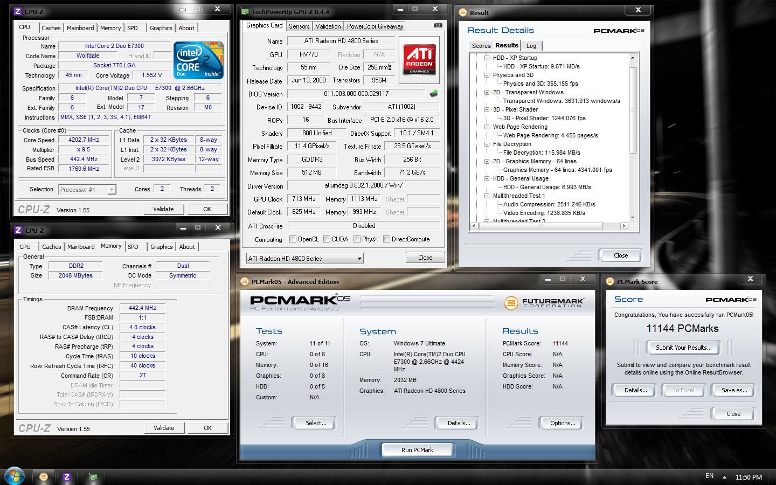Open Validation tab in GPU-Z
The image size is (776, 485).
click(x=328, y=26)
